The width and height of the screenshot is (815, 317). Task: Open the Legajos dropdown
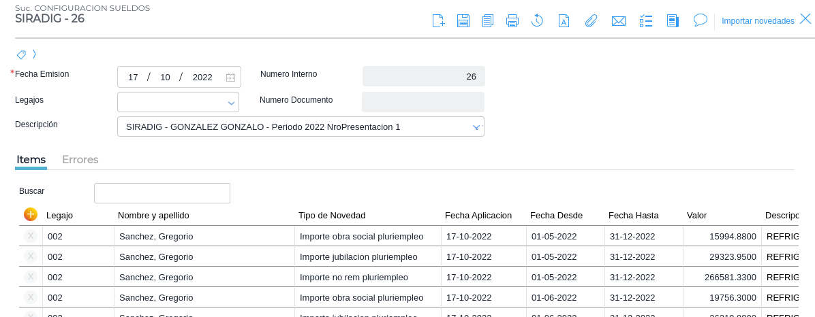coord(231,103)
